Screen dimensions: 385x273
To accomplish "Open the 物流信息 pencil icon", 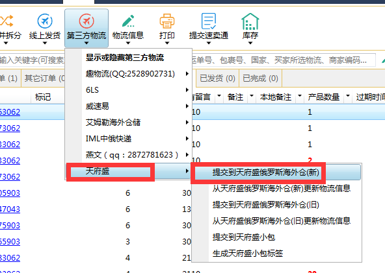I will click(x=128, y=21).
